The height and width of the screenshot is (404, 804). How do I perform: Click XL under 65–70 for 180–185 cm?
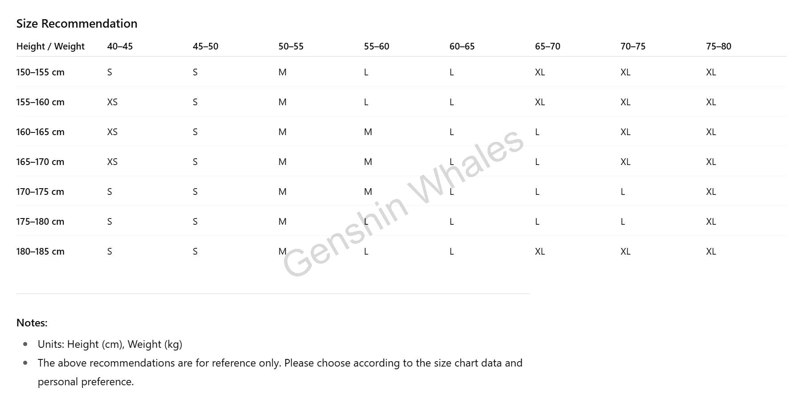pos(540,251)
